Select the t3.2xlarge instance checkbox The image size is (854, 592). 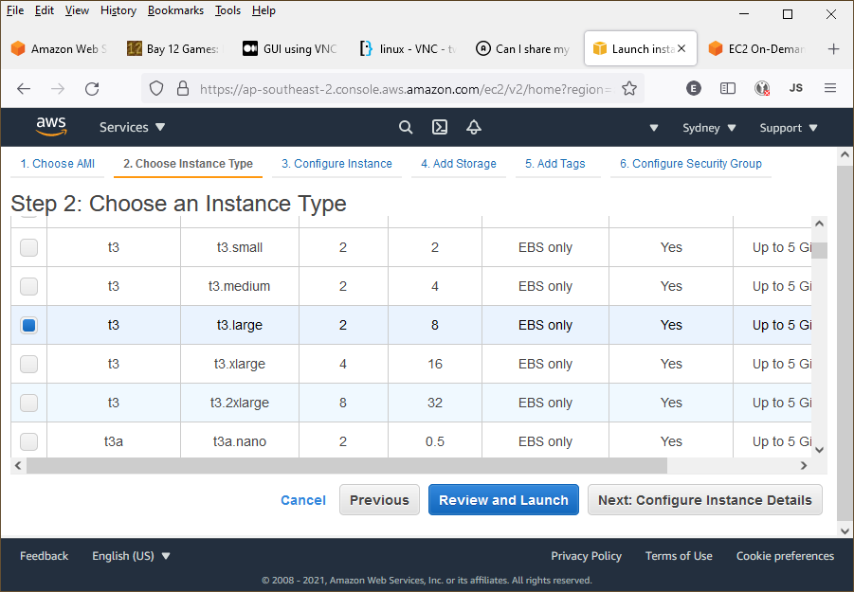pos(28,403)
